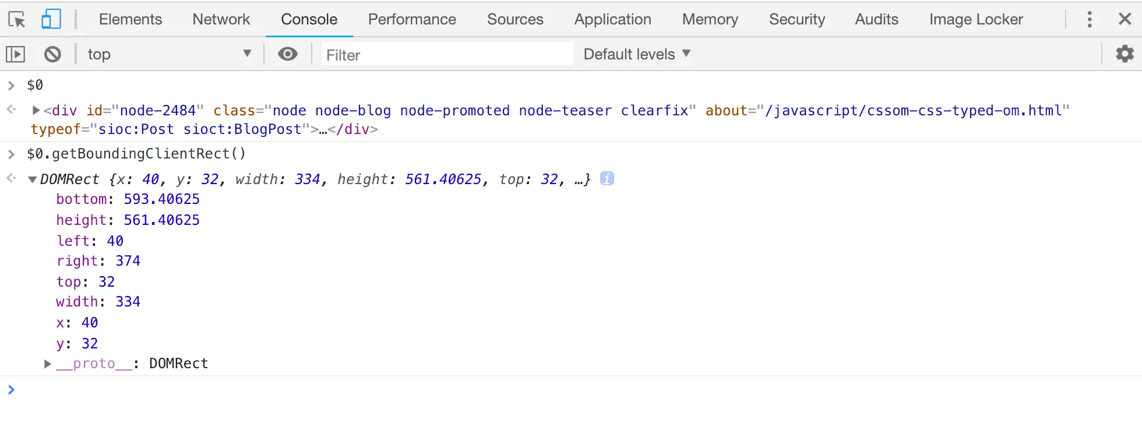Open the DevTools three-dot menu
This screenshot has width=1142, height=423.
1089,19
